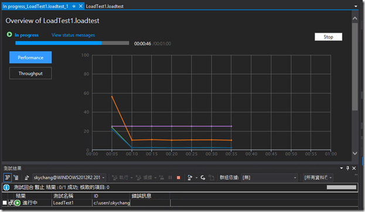This screenshot has height=212, width=365.
Task: Expand the debug tests dropdown arrow
Action: (x=155, y=178)
